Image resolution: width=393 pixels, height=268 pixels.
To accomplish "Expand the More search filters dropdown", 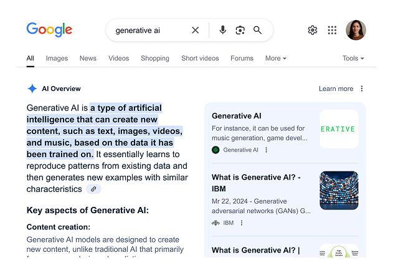I will (275, 59).
